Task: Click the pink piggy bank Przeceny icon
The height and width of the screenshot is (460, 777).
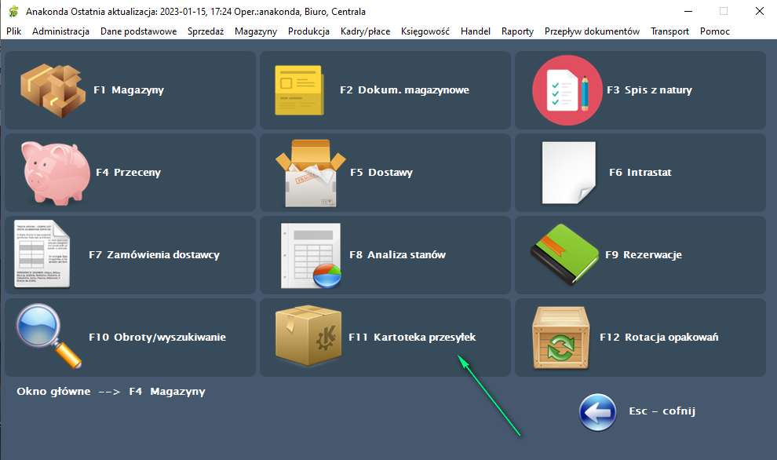Action: (52, 172)
